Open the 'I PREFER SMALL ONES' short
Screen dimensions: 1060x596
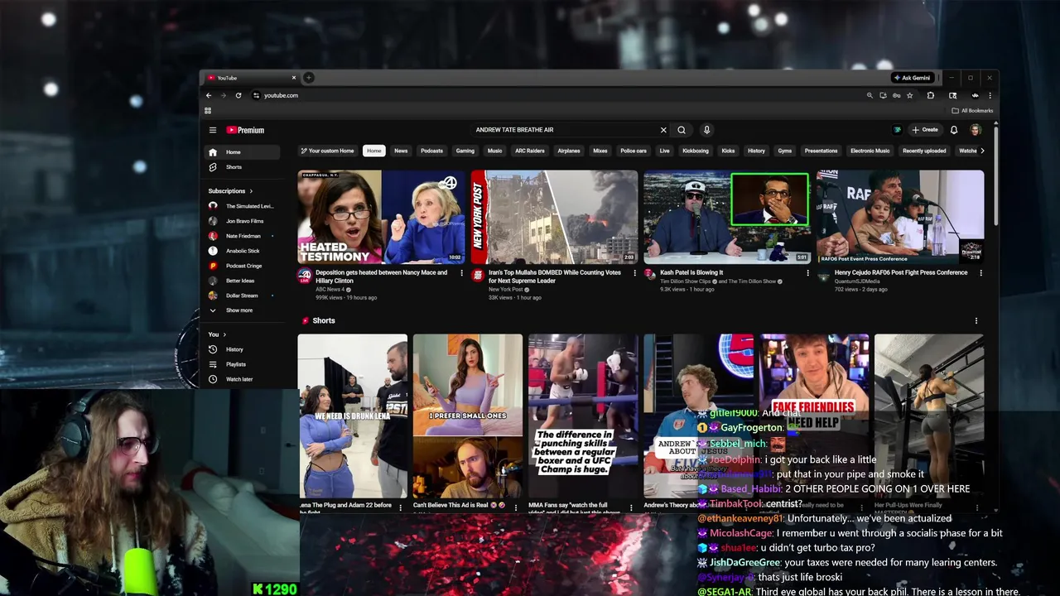tap(468, 416)
